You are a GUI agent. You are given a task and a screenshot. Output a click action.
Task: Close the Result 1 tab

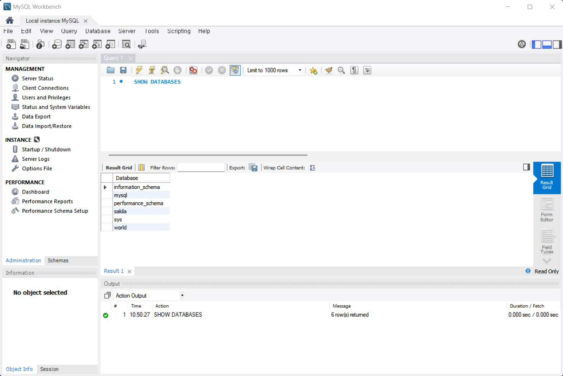click(x=130, y=272)
